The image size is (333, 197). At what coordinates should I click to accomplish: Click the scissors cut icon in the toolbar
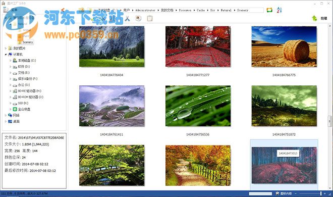[127, 19]
